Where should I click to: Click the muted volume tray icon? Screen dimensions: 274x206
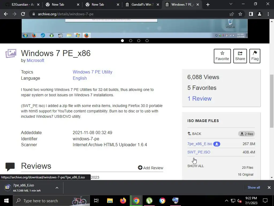click(239, 201)
